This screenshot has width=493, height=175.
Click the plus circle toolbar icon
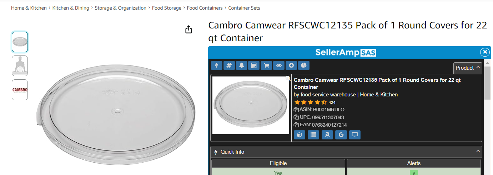[291, 65]
